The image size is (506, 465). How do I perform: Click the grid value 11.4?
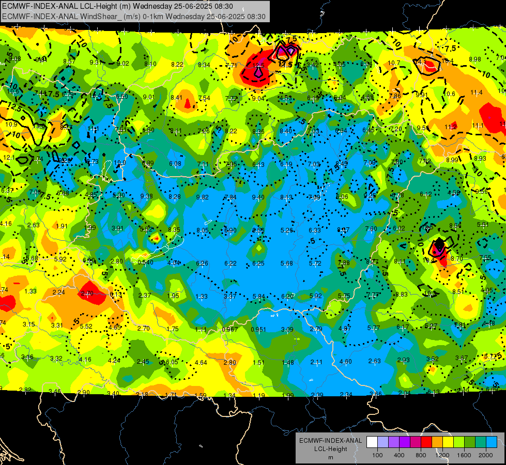[477, 92]
